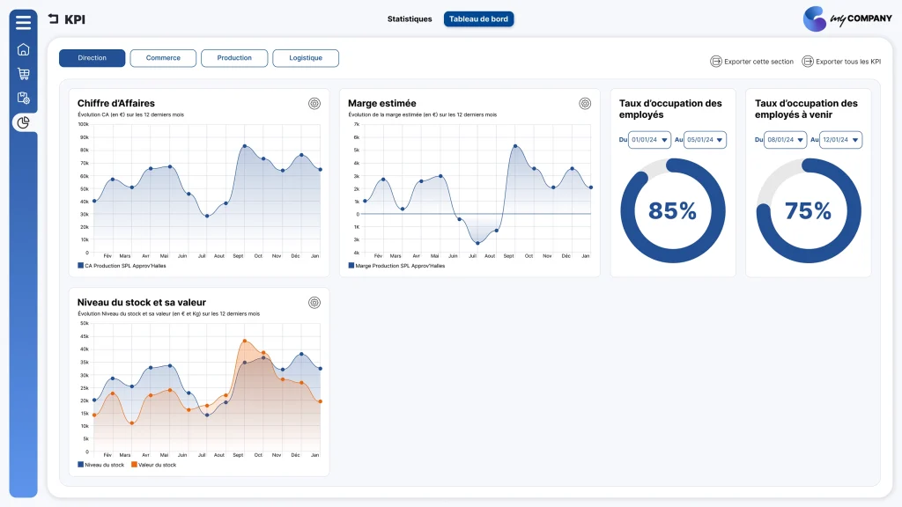Open the shopping cart sidebar icon
This screenshot has width=902, height=507.
(23, 74)
